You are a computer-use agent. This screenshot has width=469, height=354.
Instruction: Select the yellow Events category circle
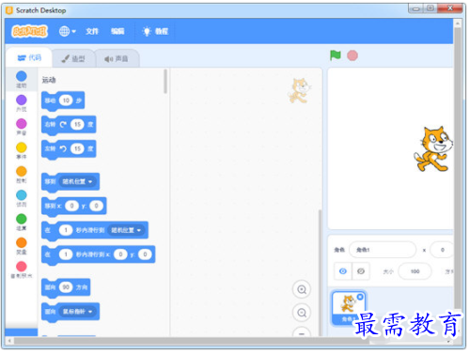[x=22, y=147]
